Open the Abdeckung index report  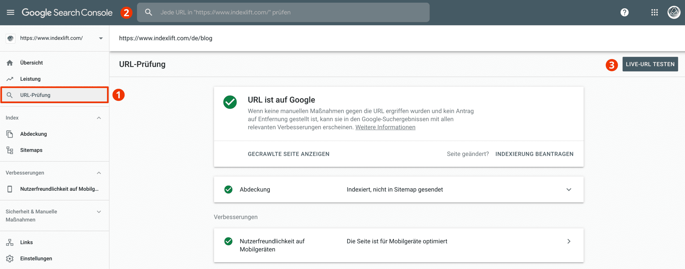[x=55, y=134]
